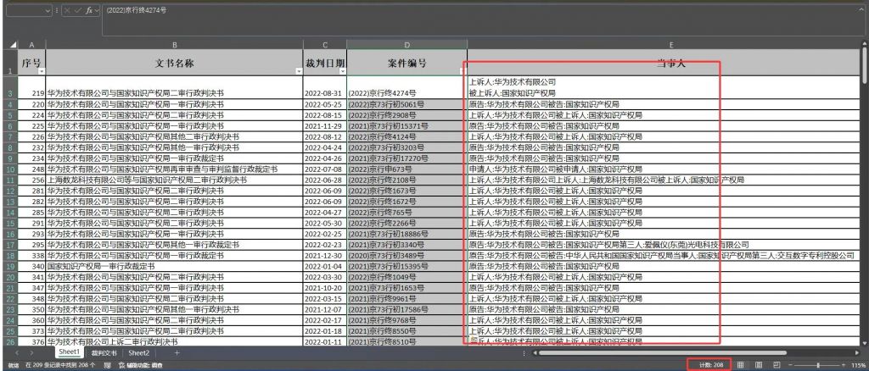Click the next sheet arrow
The height and width of the screenshot is (371, 869).
[x=33, y=352]
